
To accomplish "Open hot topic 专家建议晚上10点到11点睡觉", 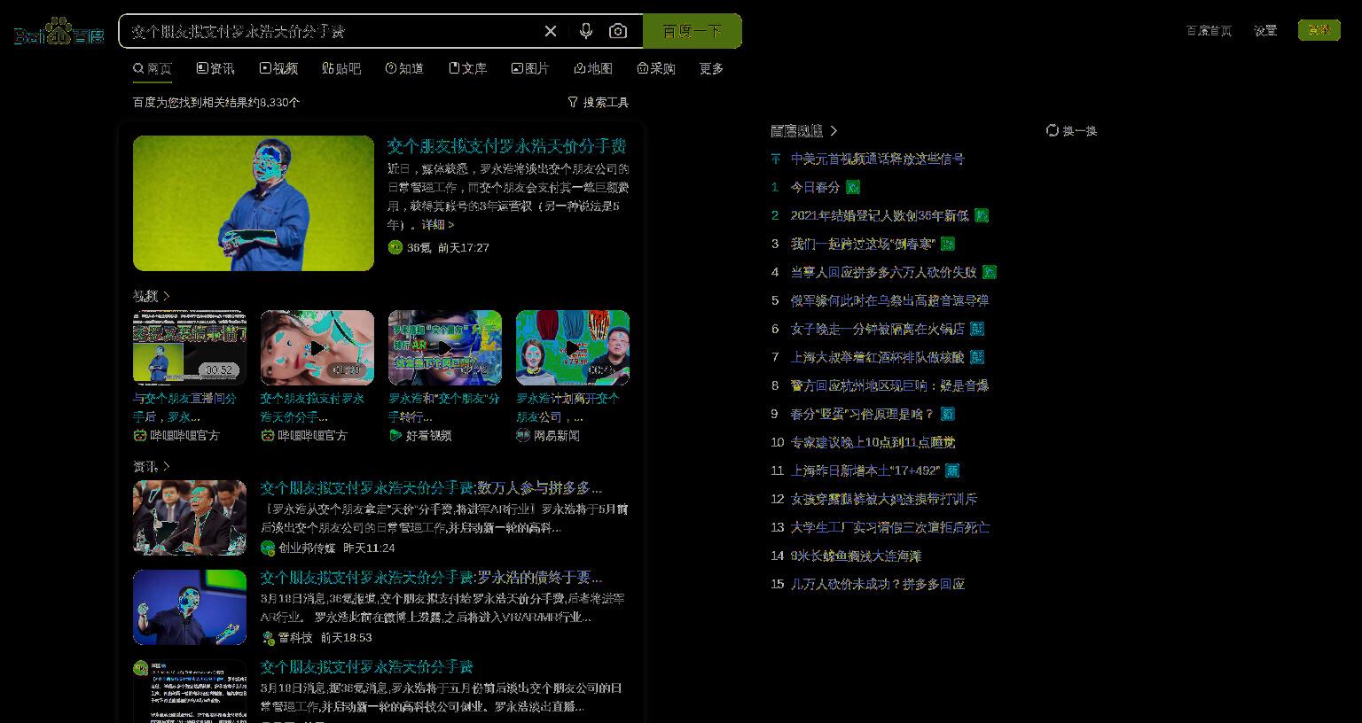I will (873, 442).
